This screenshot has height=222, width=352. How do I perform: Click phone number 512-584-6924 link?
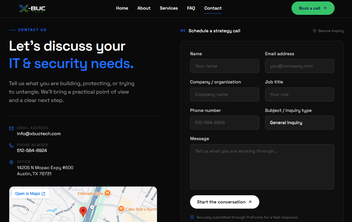[x=32, y=151]
